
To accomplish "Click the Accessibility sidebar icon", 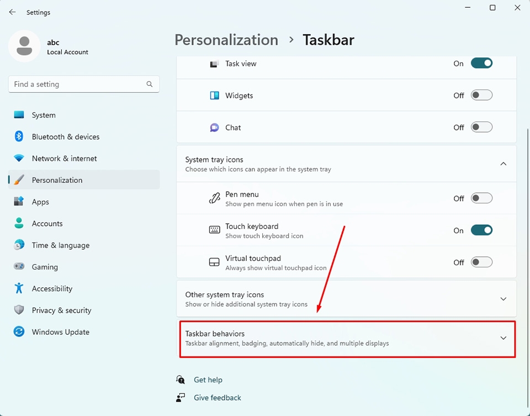I will pos(19,288).
